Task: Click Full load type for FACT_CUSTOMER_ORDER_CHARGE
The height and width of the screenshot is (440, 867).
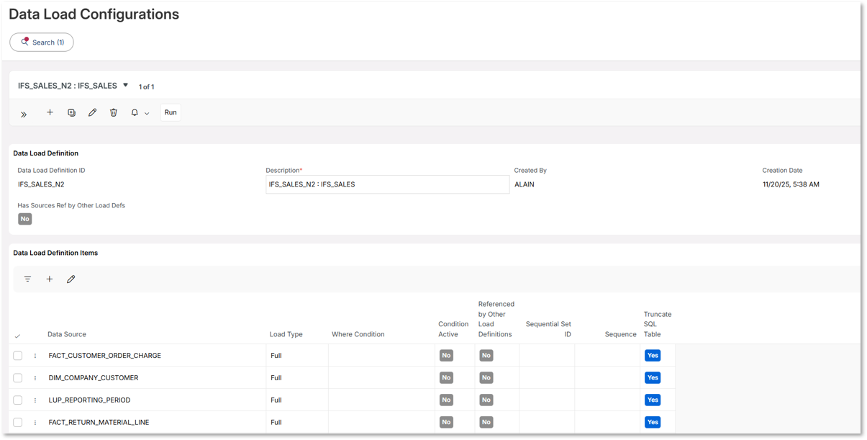Action: [x=276, y=356]
